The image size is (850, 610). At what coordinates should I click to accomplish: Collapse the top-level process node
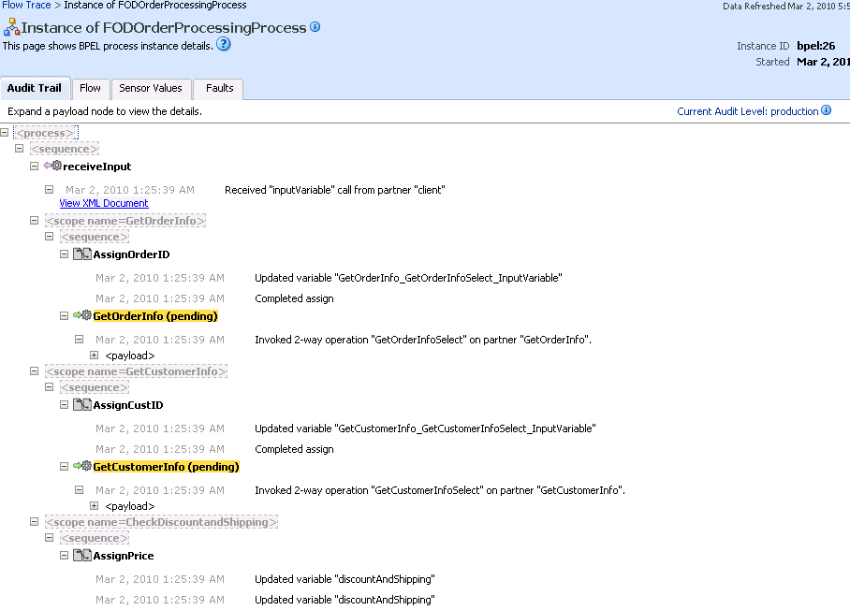click(7, 132)
